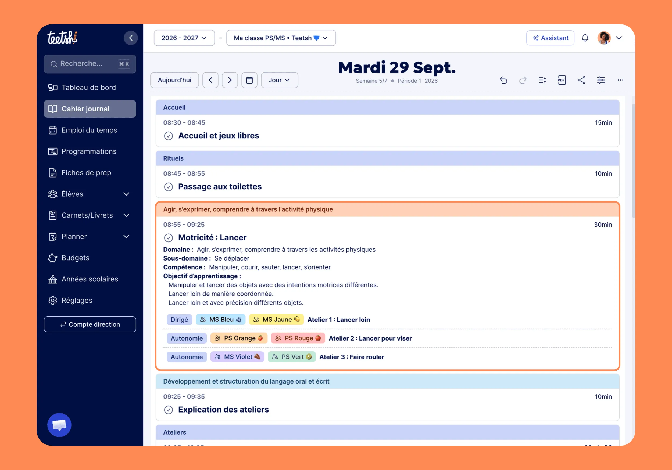Open Années scolaires

pos(90,279)
